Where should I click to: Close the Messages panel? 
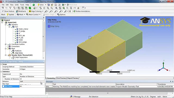coord(173,81)
